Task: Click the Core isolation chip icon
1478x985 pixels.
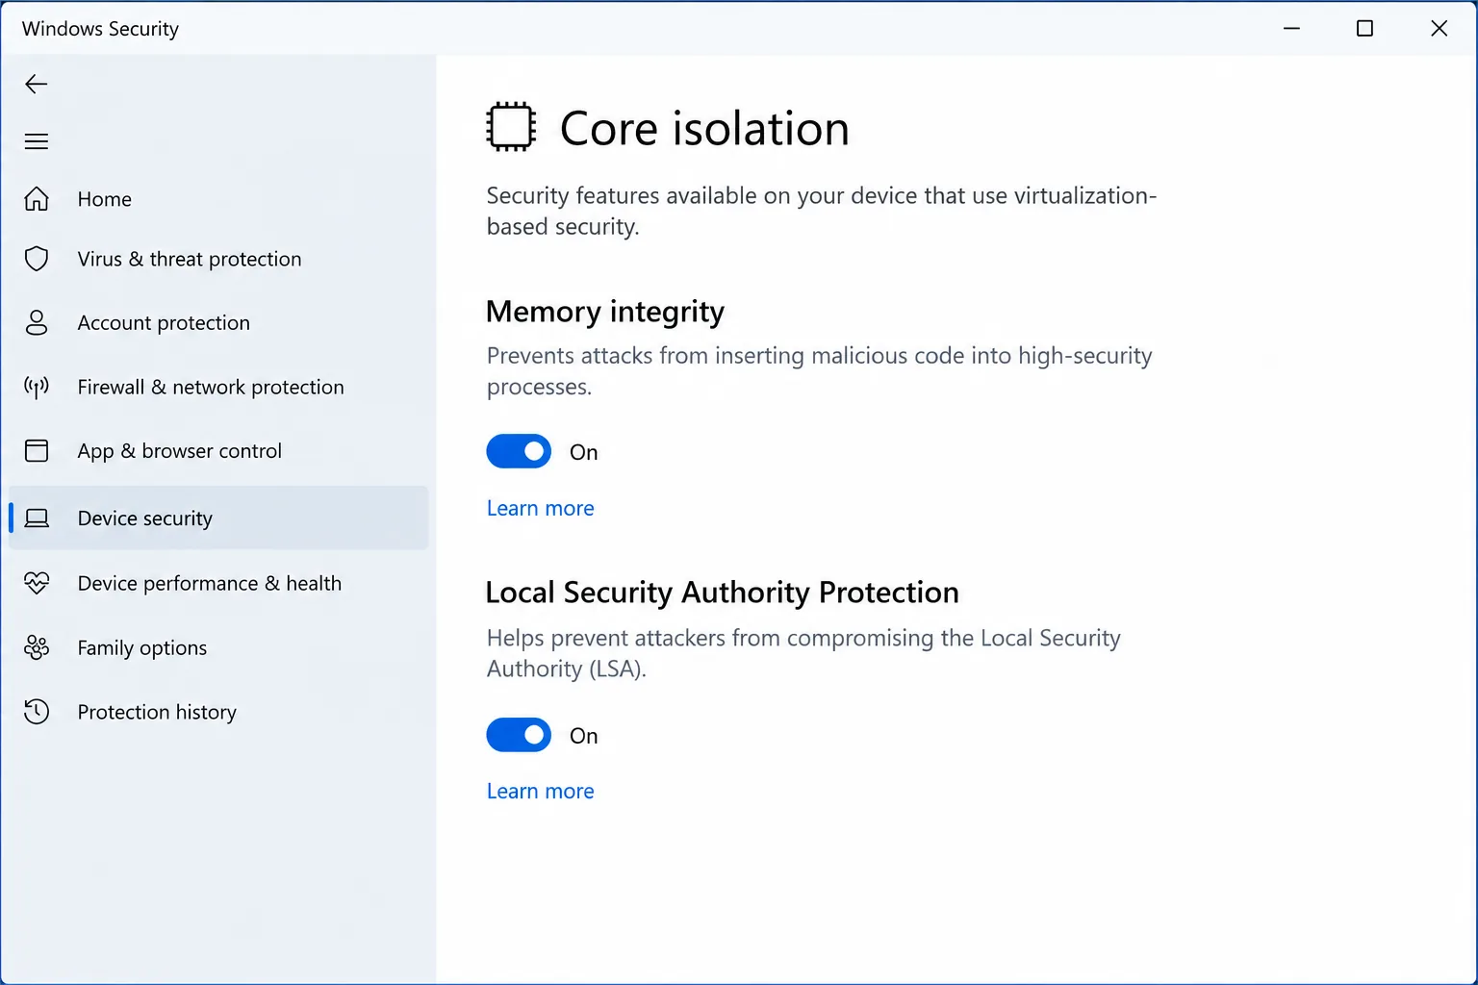Action: (511, 127)
